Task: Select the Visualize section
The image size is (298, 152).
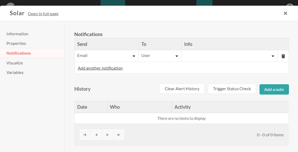Action: 14,63
